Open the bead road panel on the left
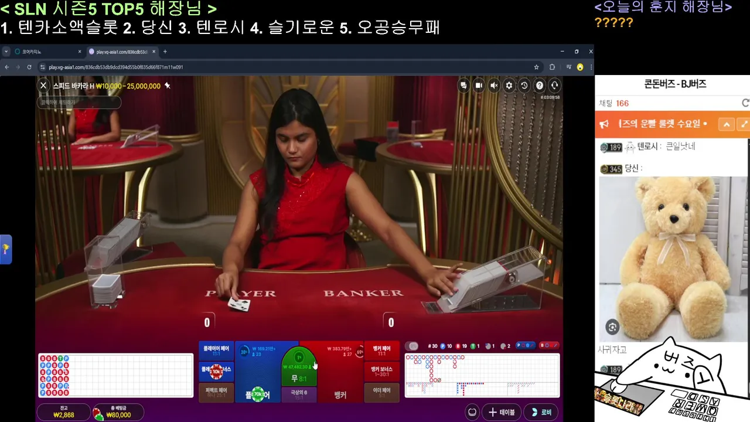Screen dimensions: 750x422 click(115, 375)
